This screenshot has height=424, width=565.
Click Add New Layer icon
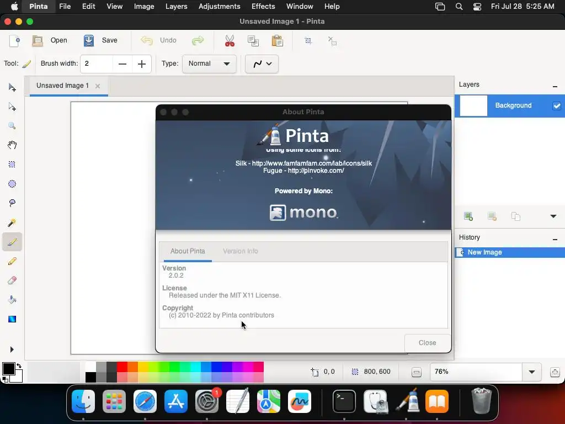(468, 216)
